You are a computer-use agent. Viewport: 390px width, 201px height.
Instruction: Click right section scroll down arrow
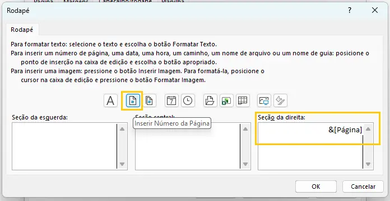368,164
